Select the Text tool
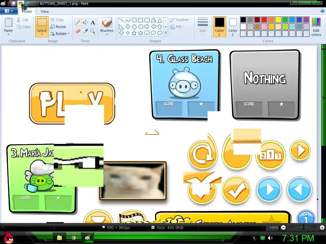This screenshot has width=326, height=244. tap(93, 23)
